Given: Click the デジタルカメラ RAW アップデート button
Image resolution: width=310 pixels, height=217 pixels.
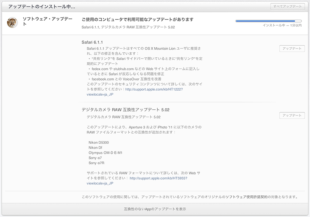Looking at the screenshot, I should point(292,115).
